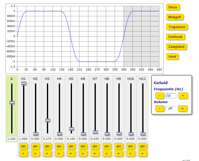Pick the Zaagtand waveform preset
This screenshot has height=161, width=199.
(x=176, y=47)
